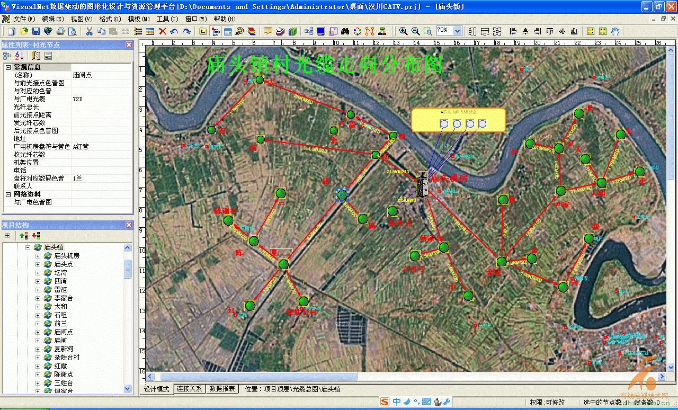
Task: Switch to the 连接关系 tab
Action: [190, 389]
